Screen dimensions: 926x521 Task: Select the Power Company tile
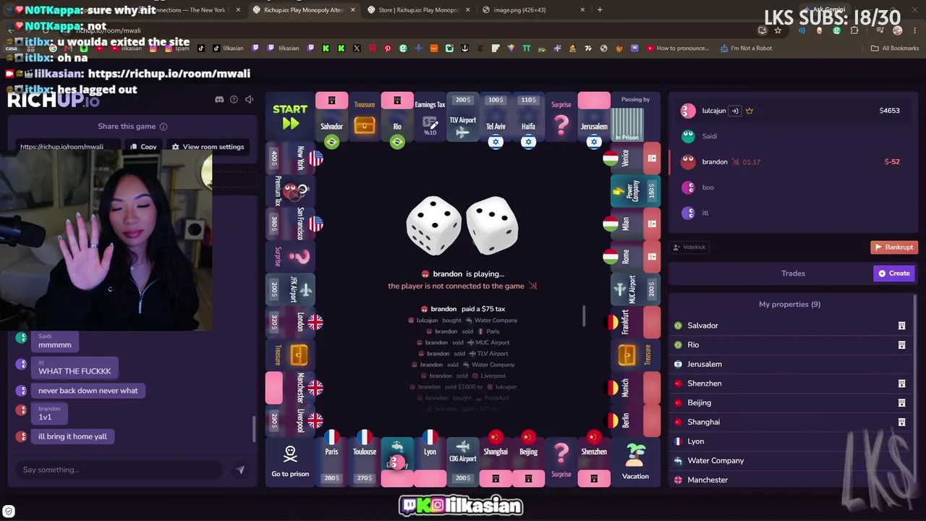635,191
